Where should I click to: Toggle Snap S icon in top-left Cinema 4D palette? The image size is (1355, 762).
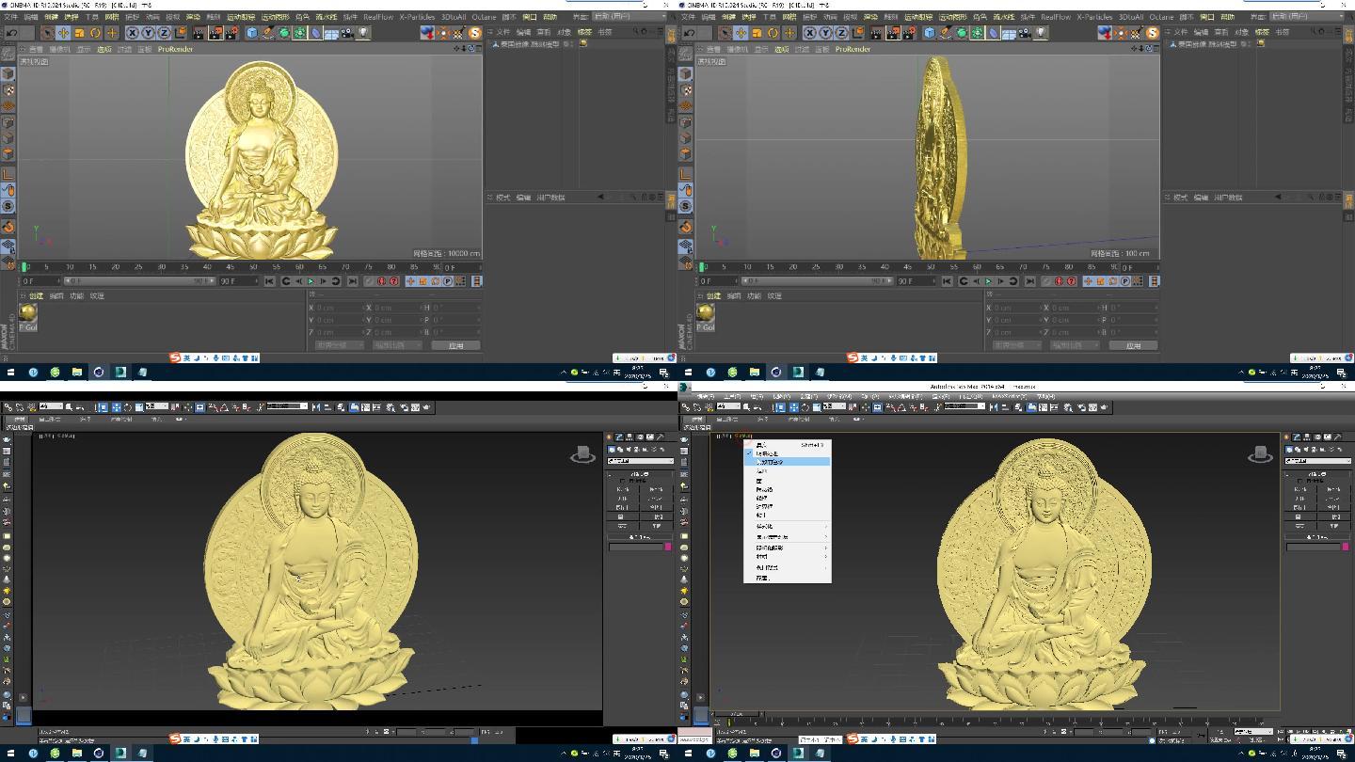click(8, 206)
